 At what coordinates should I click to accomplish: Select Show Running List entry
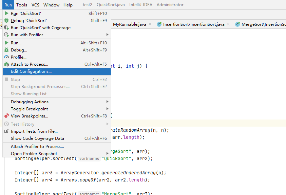[57, 93]
